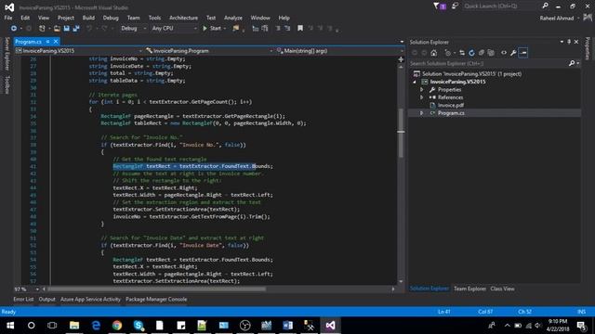Select Invoice.pdf in Solution Explorer
This screenshot has width=595, height=334.
click(450, 105)
